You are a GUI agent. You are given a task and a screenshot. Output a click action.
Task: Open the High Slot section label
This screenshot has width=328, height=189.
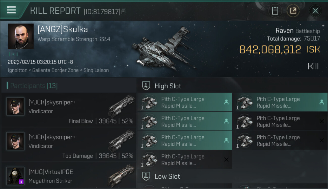[x=168, y=86]
